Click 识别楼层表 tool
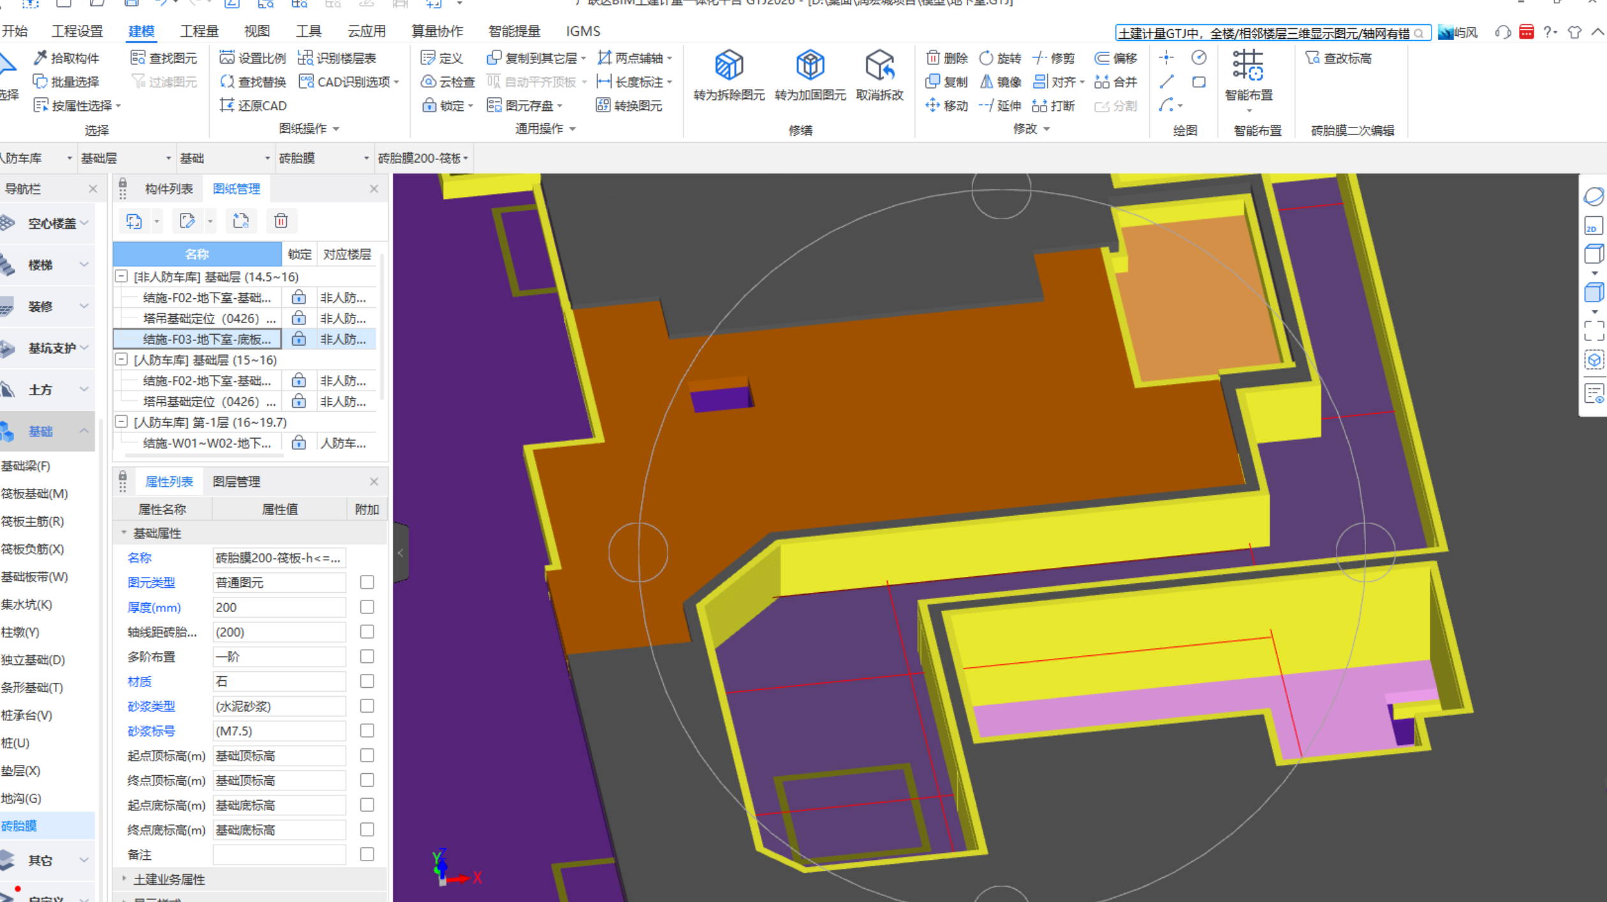This screenshot has height=902, width=1607. [x=337, y=58]
